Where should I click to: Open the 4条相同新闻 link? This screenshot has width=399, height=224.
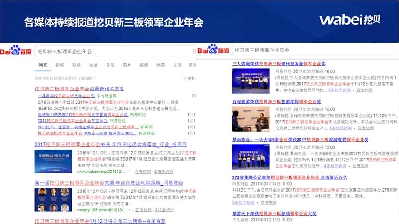pos(335,166)
